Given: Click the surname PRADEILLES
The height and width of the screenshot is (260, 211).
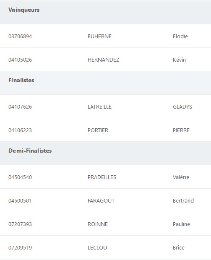Looking at the screenshot, I should tap(102, 177).
